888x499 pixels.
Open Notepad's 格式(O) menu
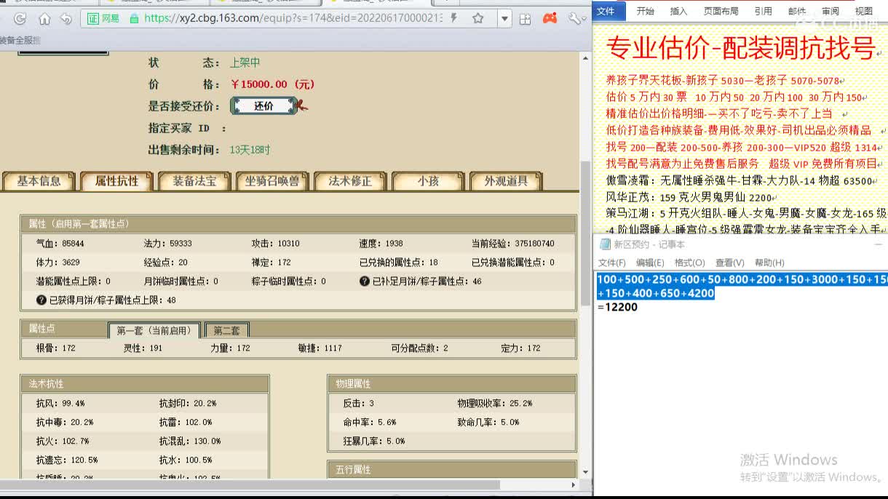pyautogui.click(x=689, y=263)
